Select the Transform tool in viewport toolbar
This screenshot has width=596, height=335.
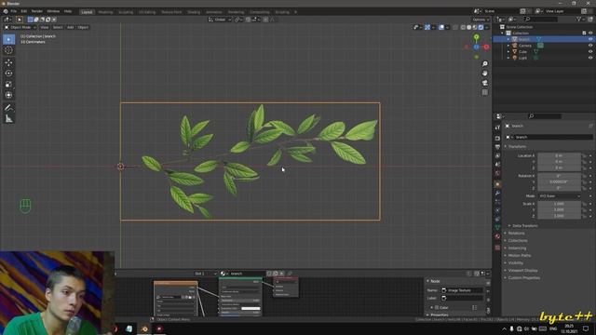click(x=8, y=95)
